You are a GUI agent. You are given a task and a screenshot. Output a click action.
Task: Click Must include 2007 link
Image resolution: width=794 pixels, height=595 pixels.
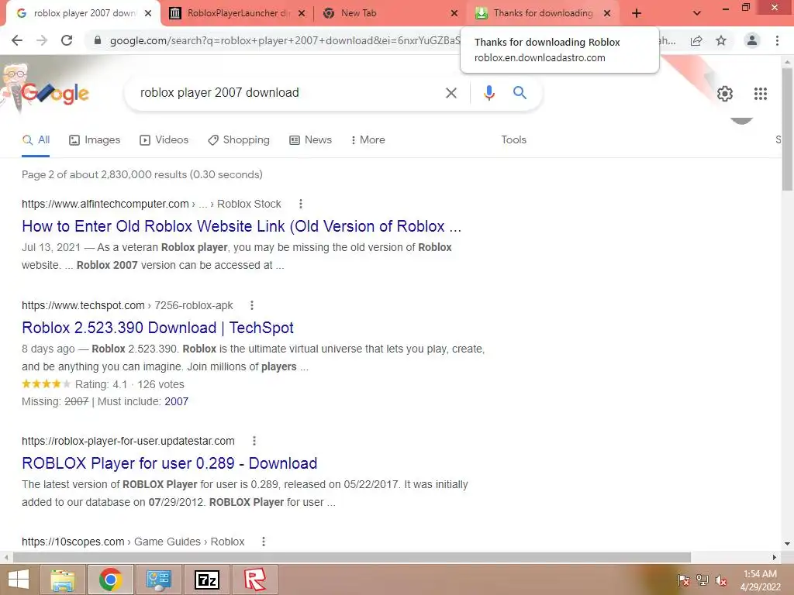176,402
